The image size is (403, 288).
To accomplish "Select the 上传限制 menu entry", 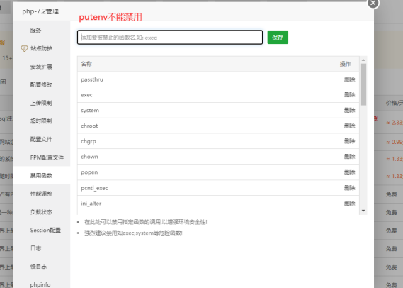I will pyautogui.click(x=41, y=103).
